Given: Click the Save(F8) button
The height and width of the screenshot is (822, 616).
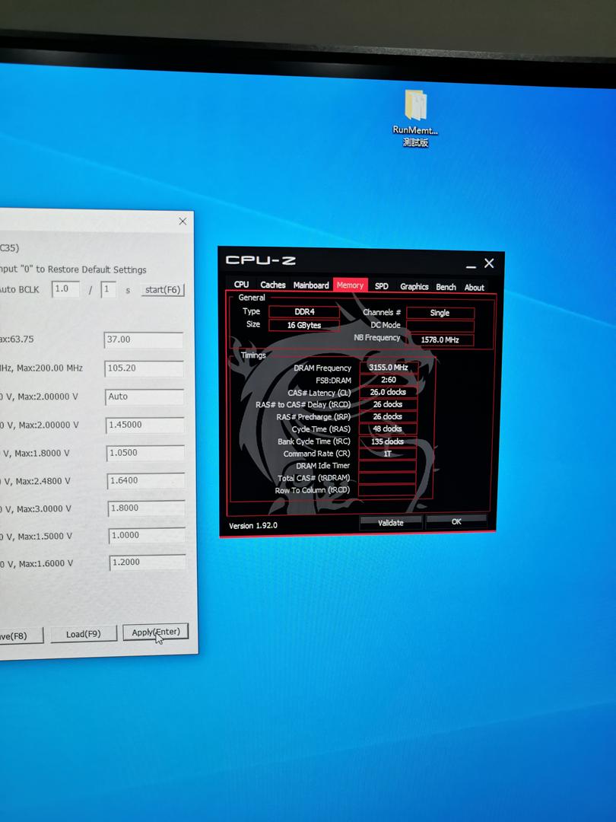Looking at the screenshot, I should pyautogui.click(x=21, y=636).
